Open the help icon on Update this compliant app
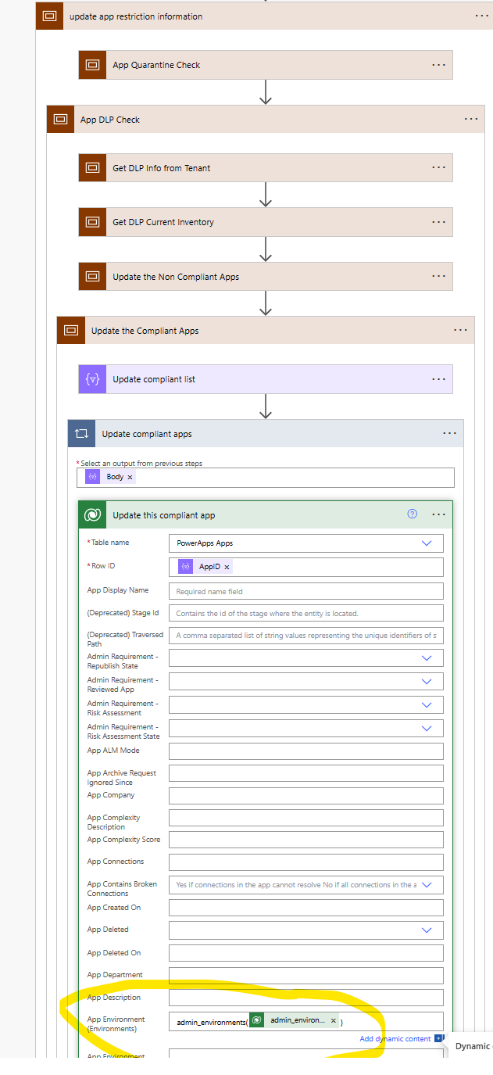The image size is (493, 1075). (410, 514)
